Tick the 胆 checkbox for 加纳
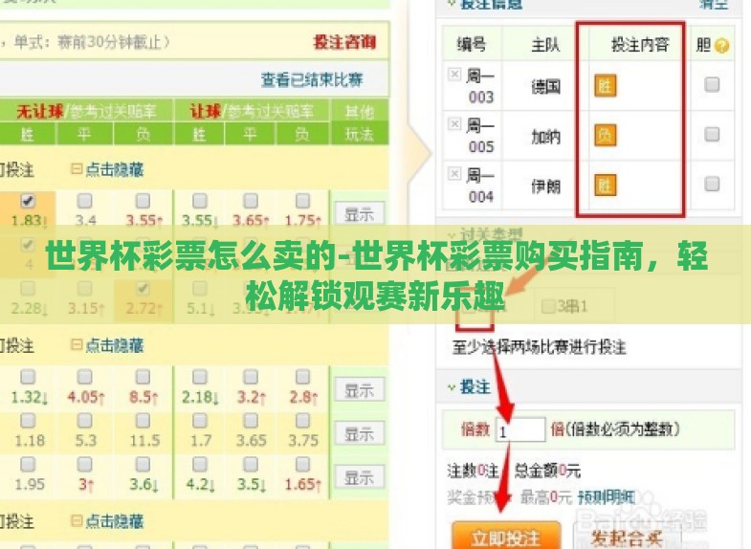The height and width of the screenshot is (549, 751). point(712,134)
